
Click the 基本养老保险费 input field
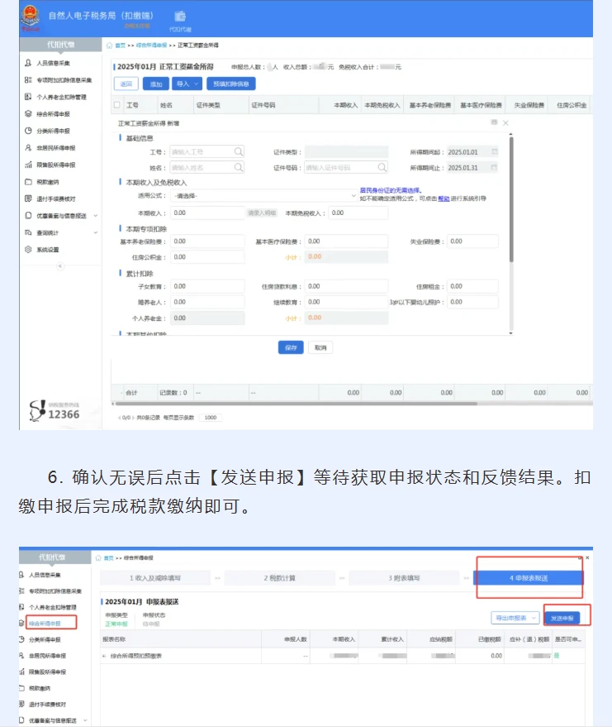207,242
